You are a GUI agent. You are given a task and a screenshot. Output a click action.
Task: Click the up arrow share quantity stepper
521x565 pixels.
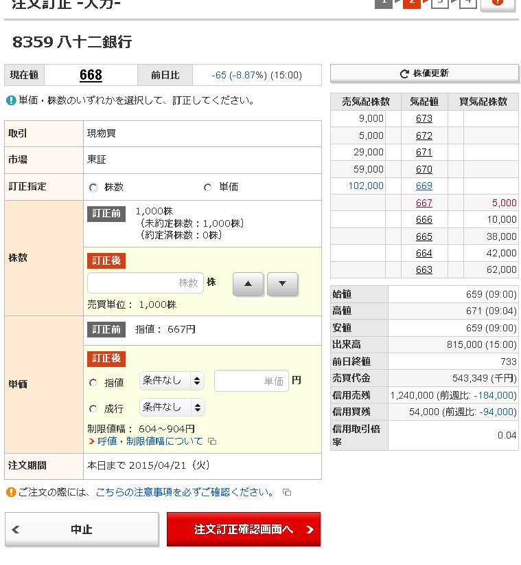click(x=248, y=284)
